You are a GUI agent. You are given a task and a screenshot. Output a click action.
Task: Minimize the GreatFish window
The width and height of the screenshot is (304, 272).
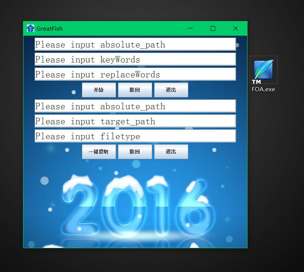click(191, 28)
